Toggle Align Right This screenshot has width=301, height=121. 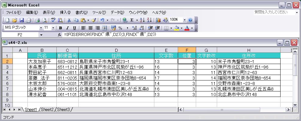click(x=98, y=28)
